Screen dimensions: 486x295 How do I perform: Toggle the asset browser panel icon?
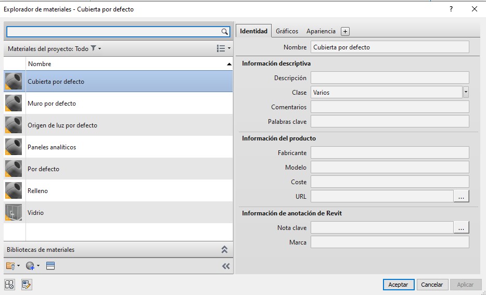click(50, 266)
